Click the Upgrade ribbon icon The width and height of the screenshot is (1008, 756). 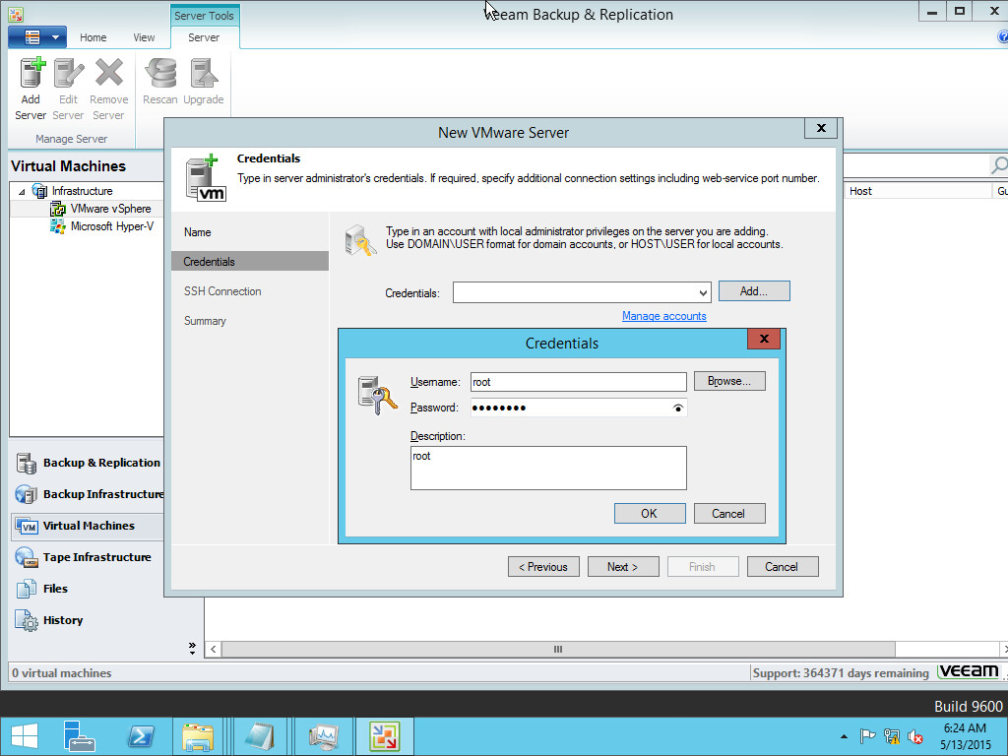(x=203, y=82)
